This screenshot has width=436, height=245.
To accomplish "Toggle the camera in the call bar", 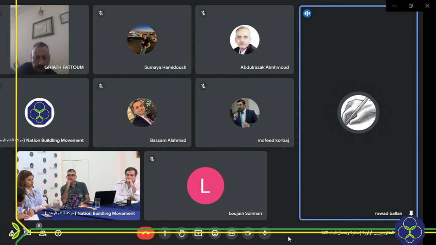I will 248,233.
